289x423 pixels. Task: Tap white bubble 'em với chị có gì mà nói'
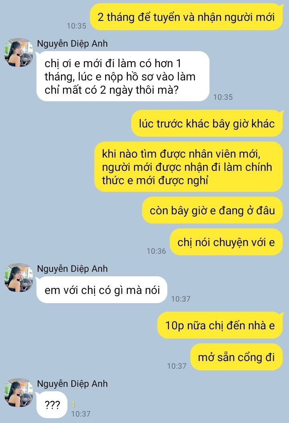point(102,290)
